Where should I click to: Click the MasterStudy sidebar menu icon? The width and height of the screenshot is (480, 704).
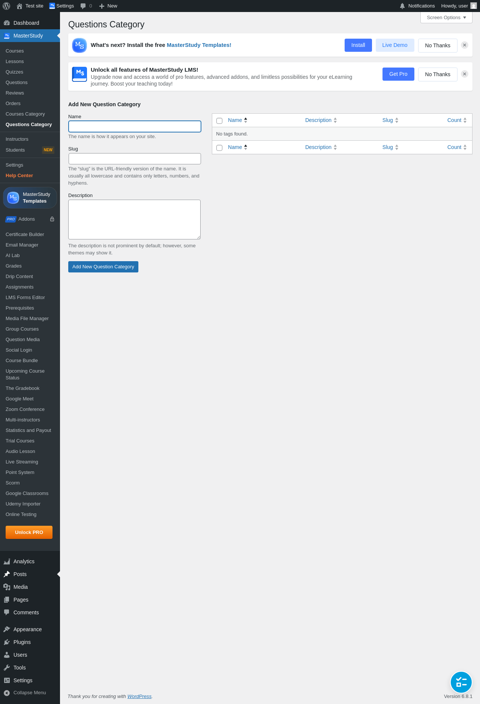[7, 36]
